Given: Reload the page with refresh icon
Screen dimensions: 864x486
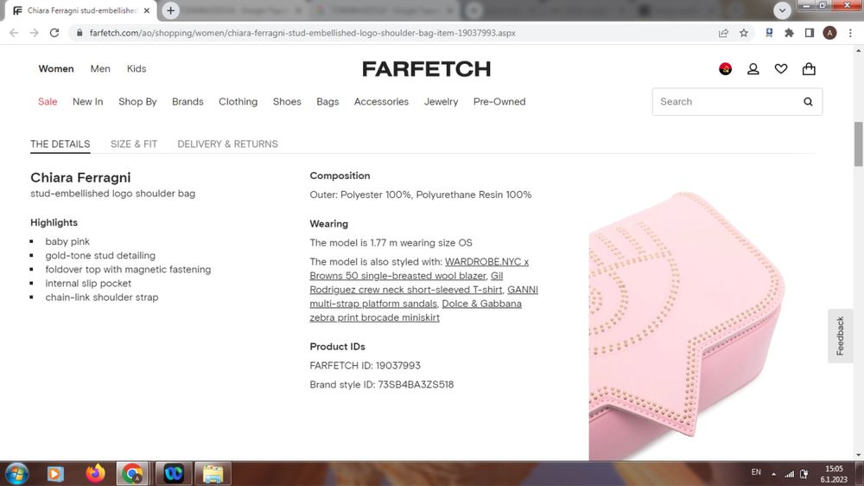Looking at the screenshot, I should point(54,33).
